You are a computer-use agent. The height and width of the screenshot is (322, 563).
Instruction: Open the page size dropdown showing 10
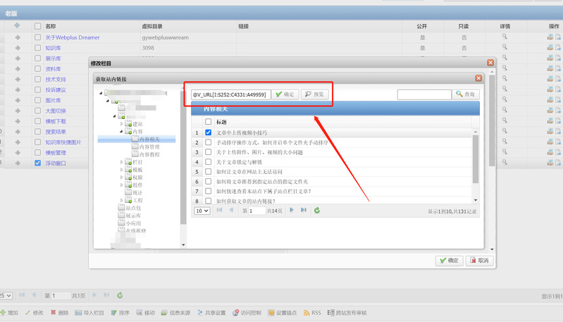pyautogui.click(x=202, y=211)
